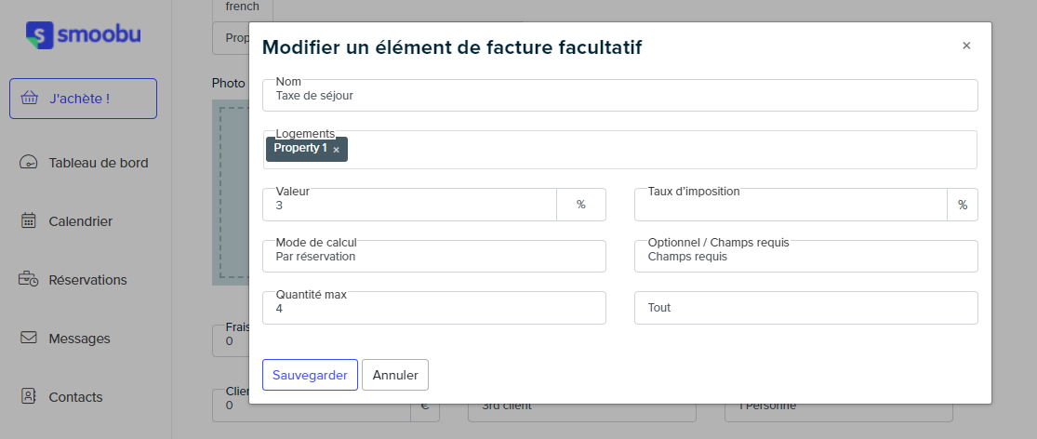
Task: Click the Annuler button
Action: click(x=395, y=375)
